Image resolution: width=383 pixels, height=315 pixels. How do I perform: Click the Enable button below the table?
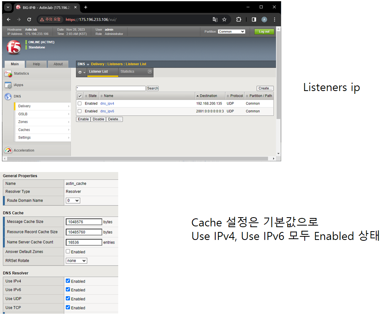pos(83,119)
